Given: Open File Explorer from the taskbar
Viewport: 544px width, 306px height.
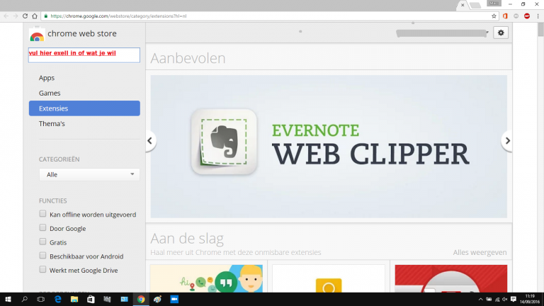Looking at the screenshot, I should pyautogui.click(x=74, y=299).
